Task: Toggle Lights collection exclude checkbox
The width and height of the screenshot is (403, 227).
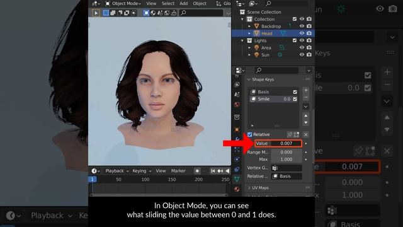Action: pos(295,40)
